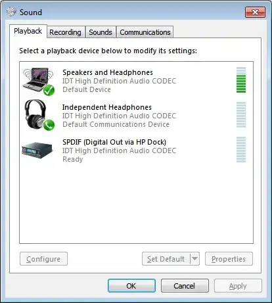Click the Configure button
Image resolution: width=272 pixels, height=303 pixels.
pyautogui.click(x=43, y=259)
